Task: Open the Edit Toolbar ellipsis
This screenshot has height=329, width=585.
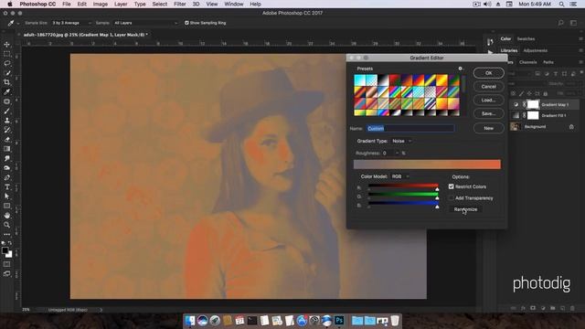Action: [6, 234]
